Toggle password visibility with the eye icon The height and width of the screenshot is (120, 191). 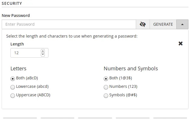tap(143, 24)
